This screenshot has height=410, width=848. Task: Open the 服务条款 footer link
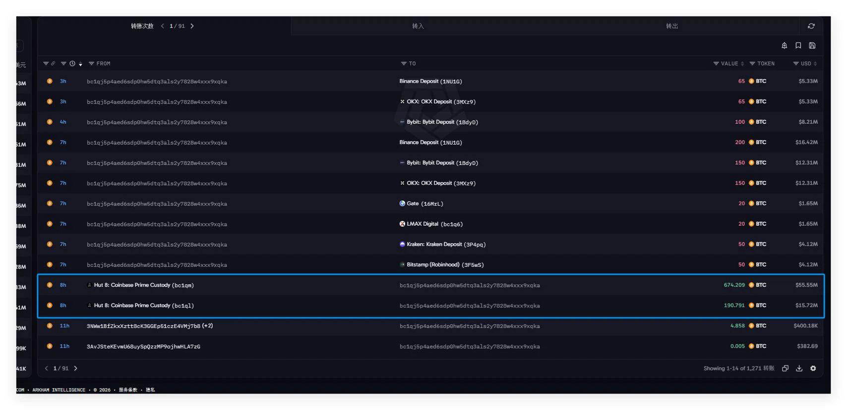[x=128, y=390]
